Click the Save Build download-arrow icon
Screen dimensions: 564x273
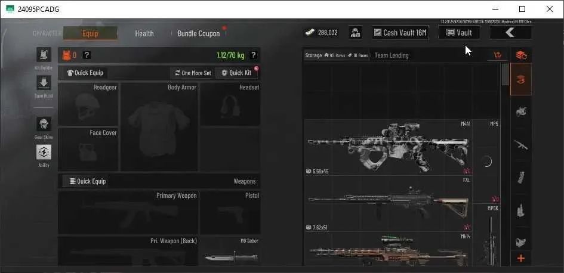pos(44,83)
